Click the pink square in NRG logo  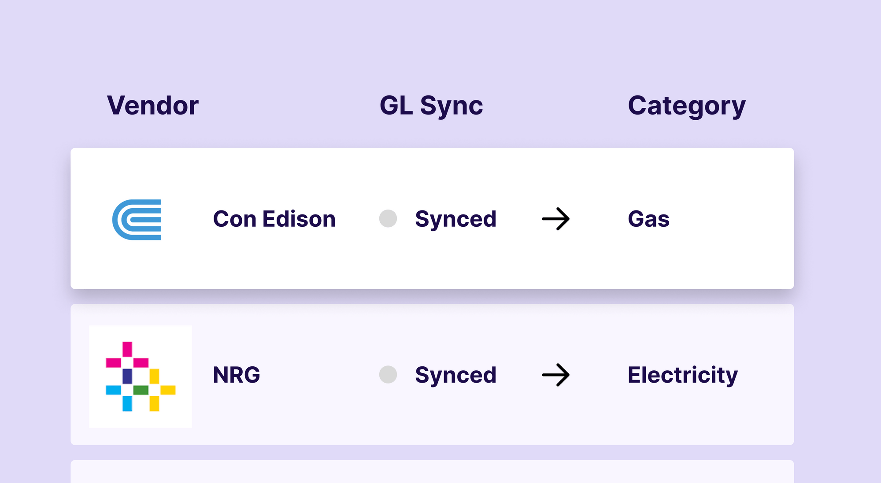[127, 349]
